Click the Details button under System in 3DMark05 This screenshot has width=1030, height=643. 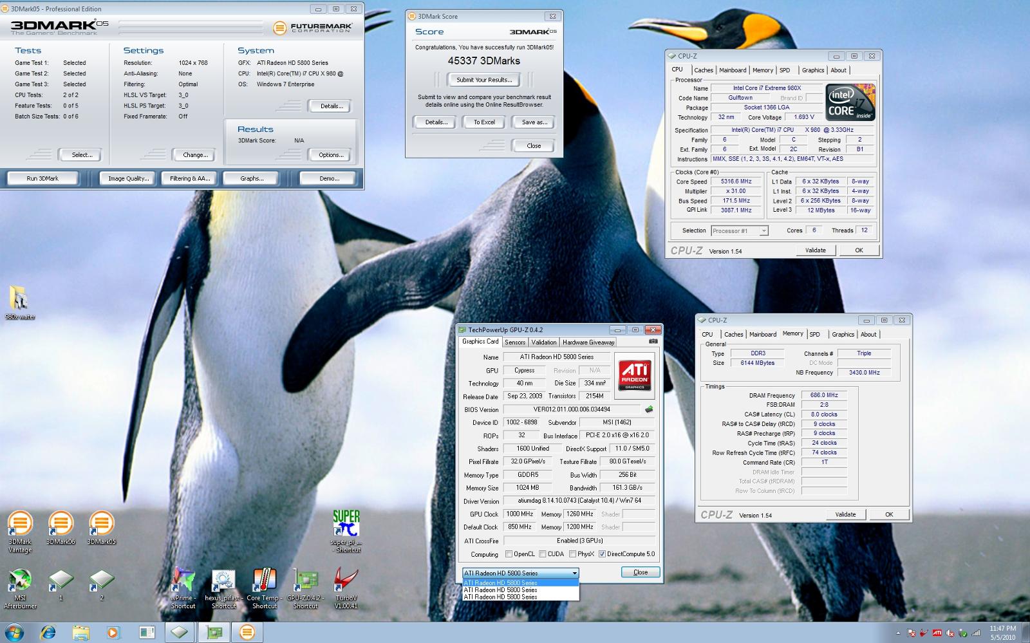coord(331,106)
